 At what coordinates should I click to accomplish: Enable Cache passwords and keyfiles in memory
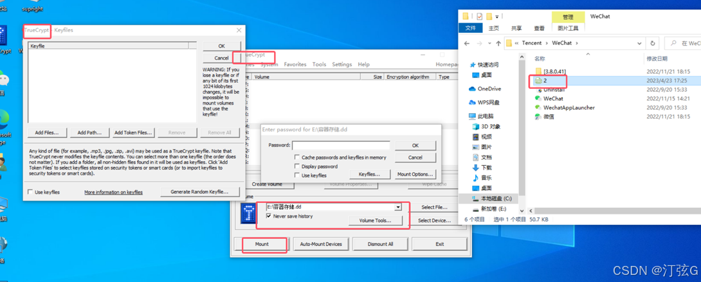click(297, 157)
